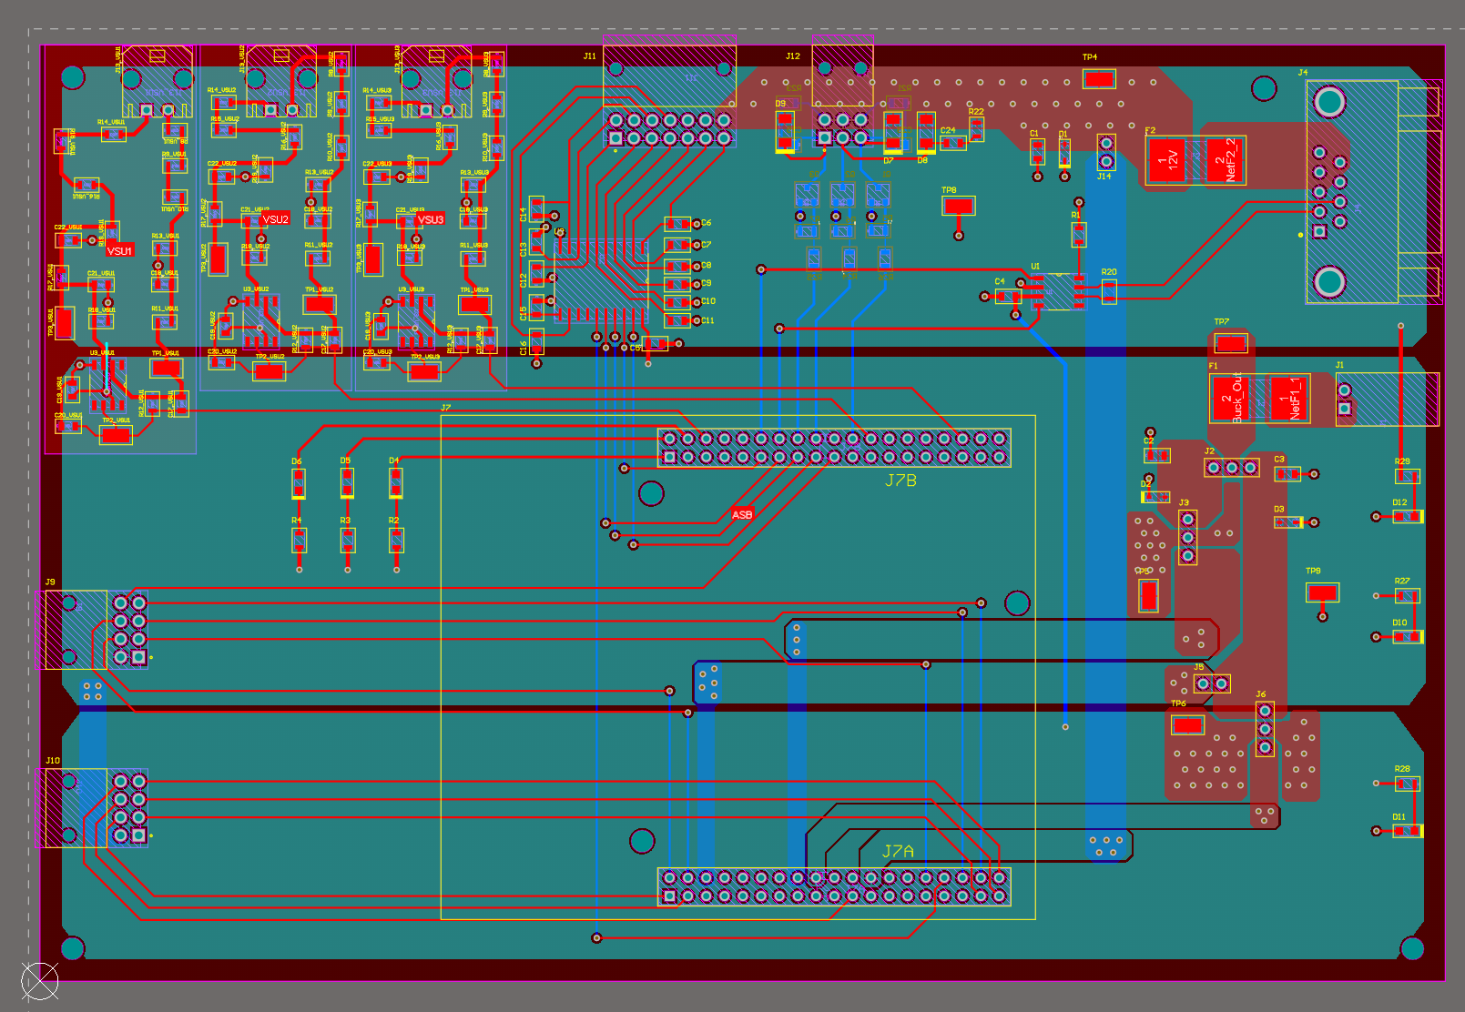Select the NetF1_1 pad of fuse F1
The width and height of the screenshot is (1465, 1012).
1288,399
